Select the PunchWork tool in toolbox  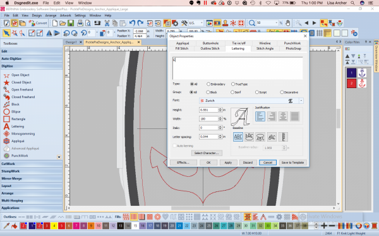[x=16, y=156]
